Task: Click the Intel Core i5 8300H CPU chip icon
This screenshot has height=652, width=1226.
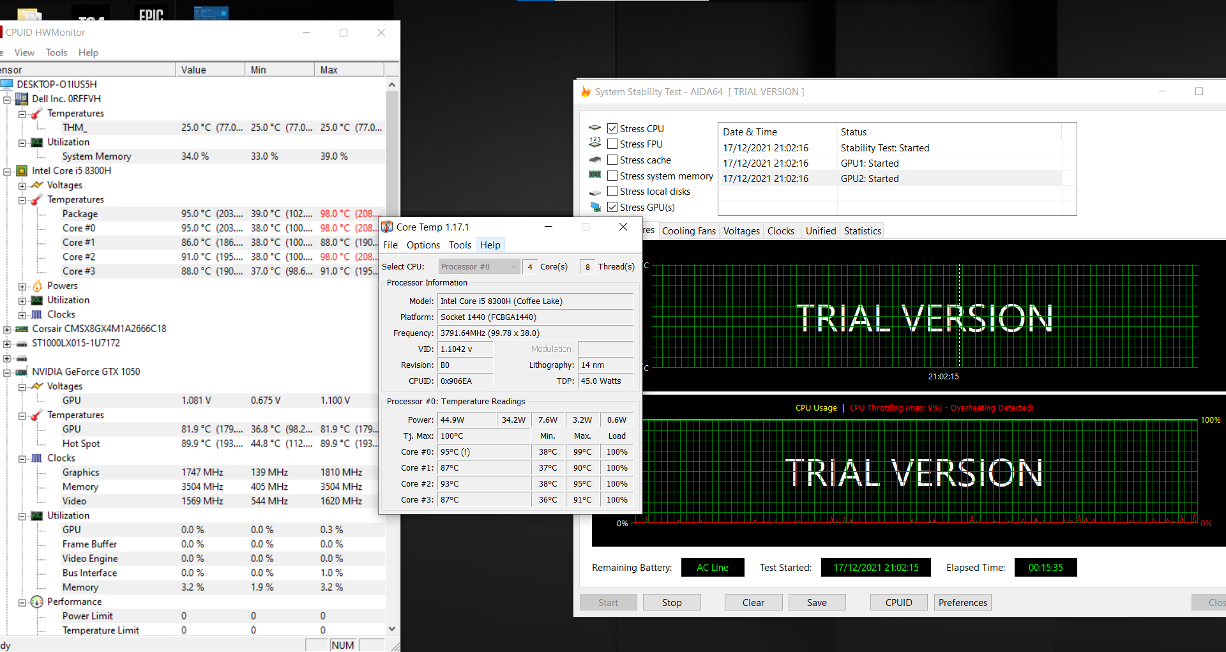Action: coord(22,171)
